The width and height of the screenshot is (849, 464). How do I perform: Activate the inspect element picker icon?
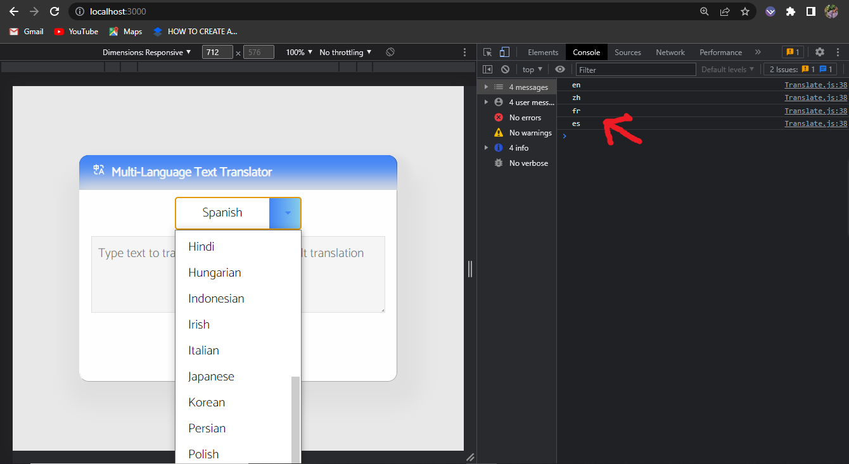[x=487, y=52]
